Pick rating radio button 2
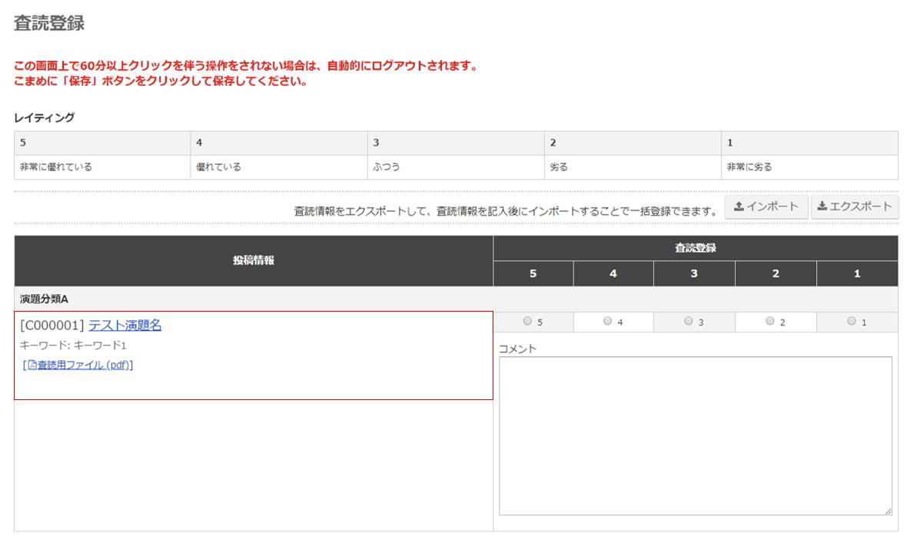Image resolution: width=910 pixels, height=542 pixels. (769, 322)
